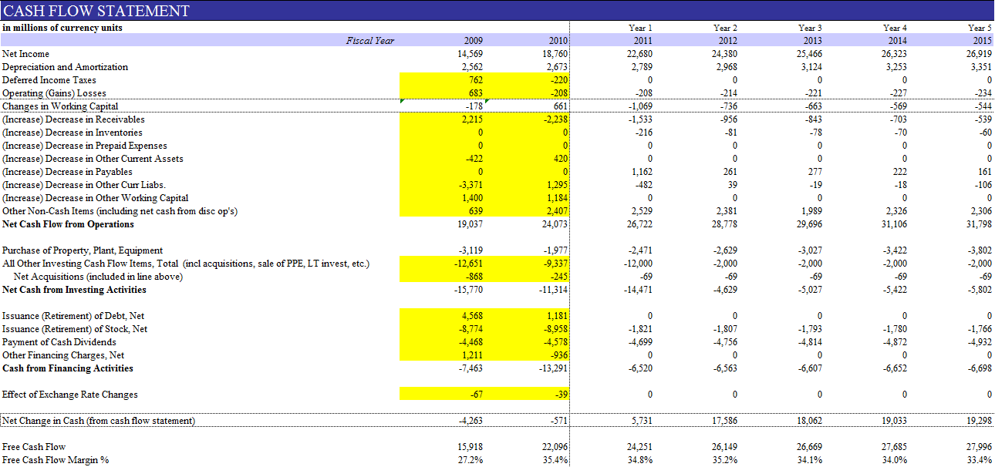Click the 2015 Net Income value 26,919
Viewport: 995px width, 467px height.
pyautogui.click(x=977, y=54)
